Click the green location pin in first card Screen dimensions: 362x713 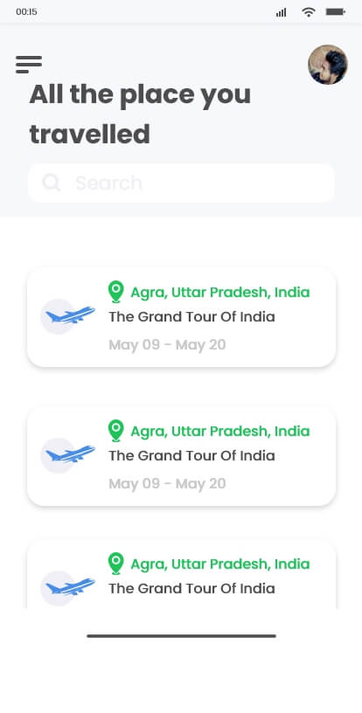click(x=116, y=292)
